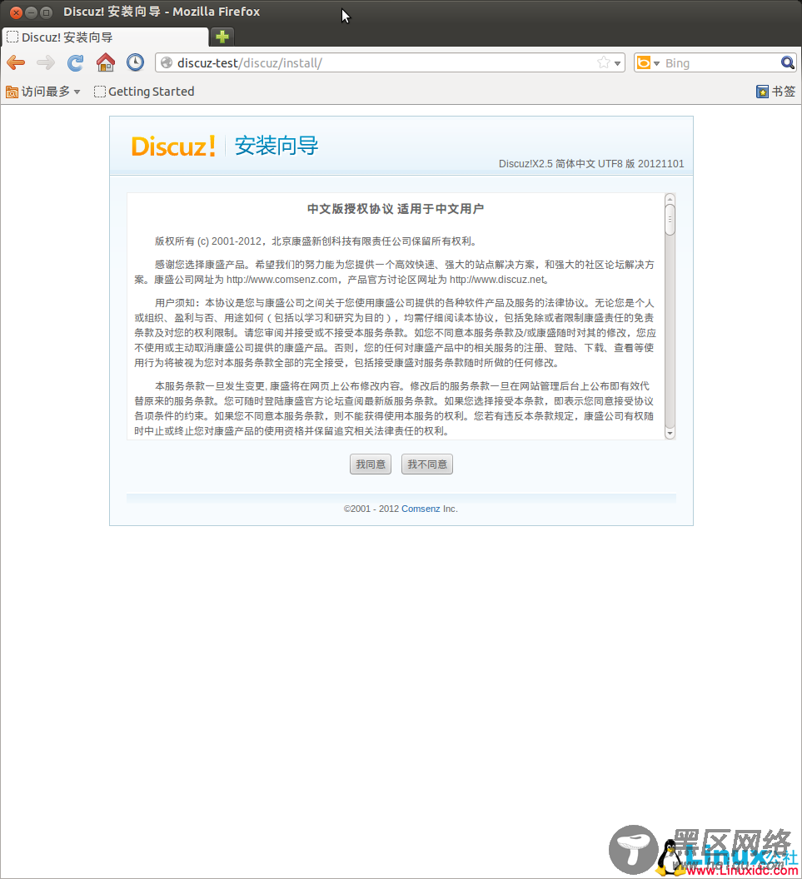The width and height of the screenshot is (802, 879).
Task: Close the Firefox window
Action: click(x=16, y=12)
